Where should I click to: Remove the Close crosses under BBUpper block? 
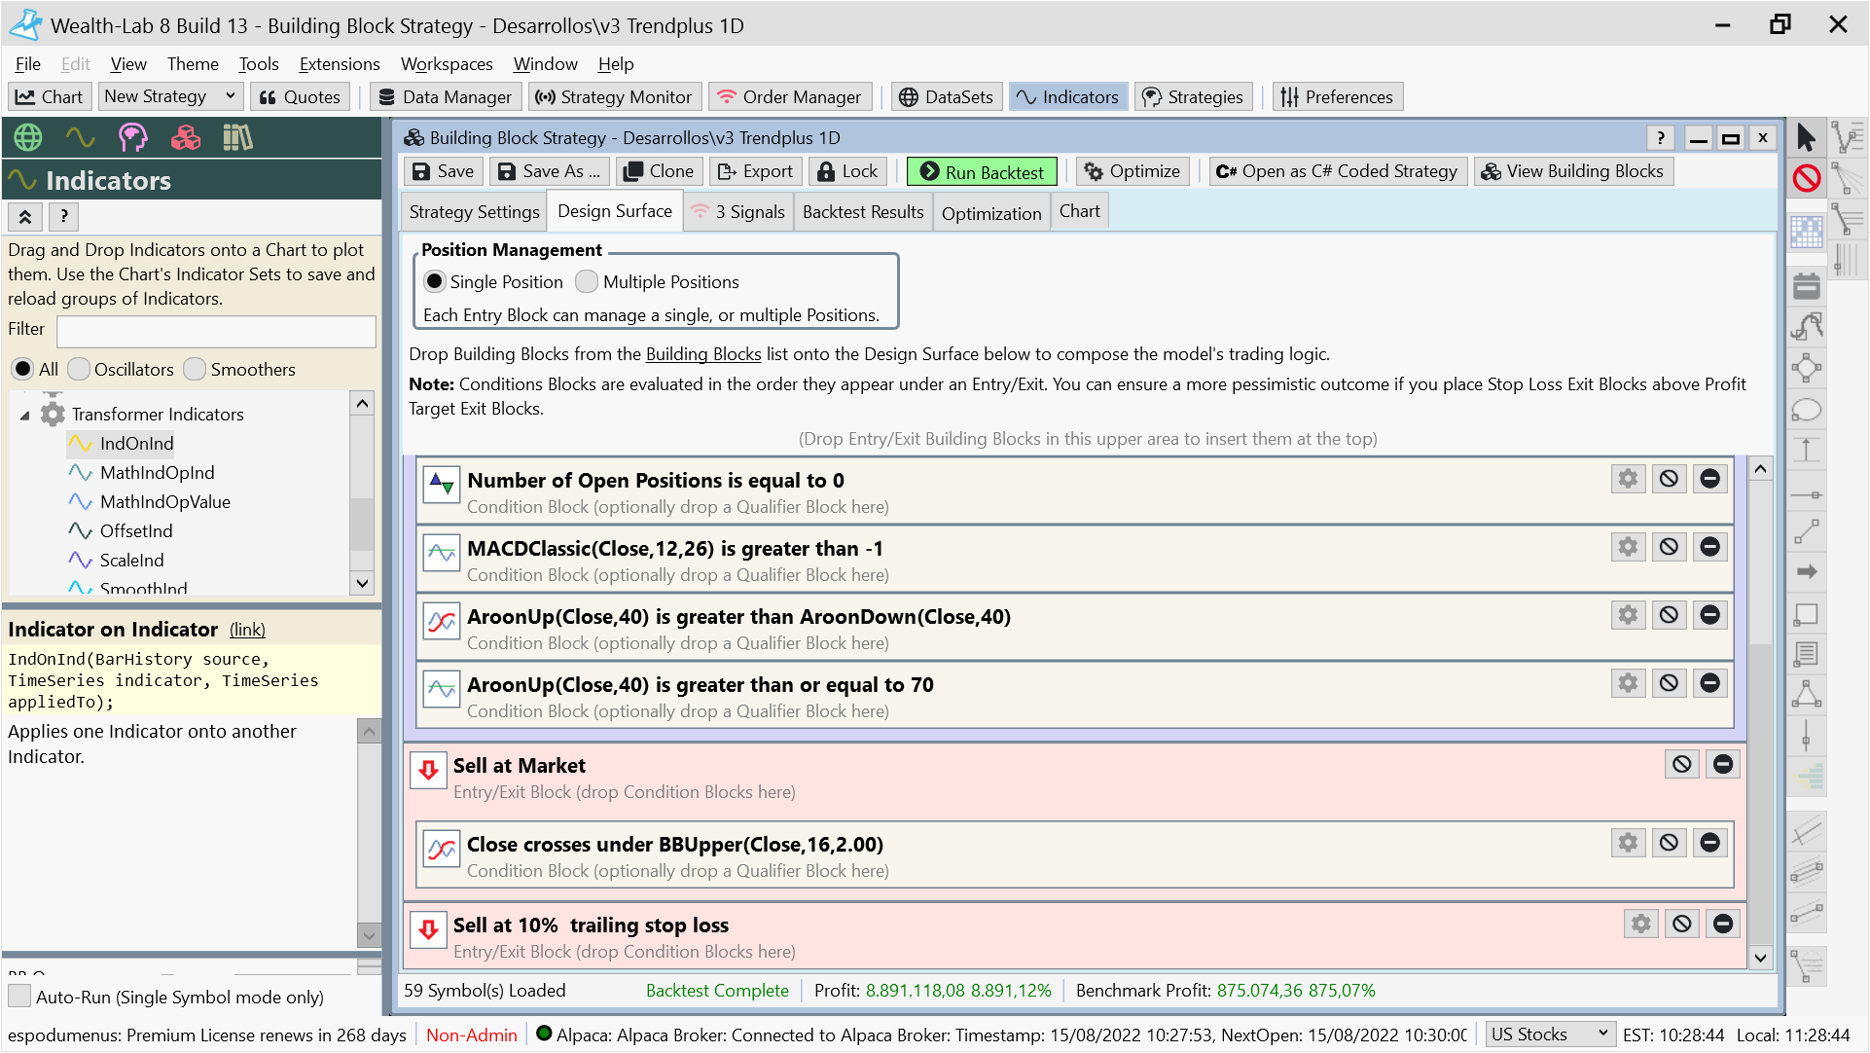[x=1709, y=843]
